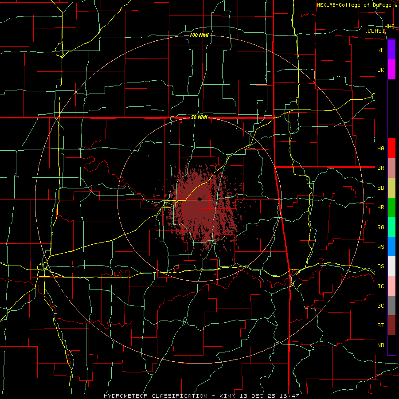
Task: Click the purple RF color swatch
Action: pos(391,50)
